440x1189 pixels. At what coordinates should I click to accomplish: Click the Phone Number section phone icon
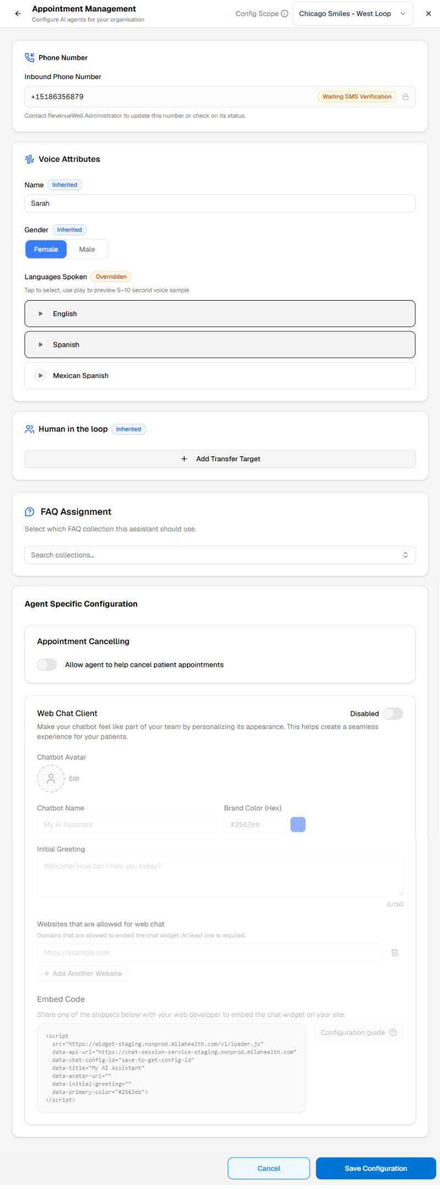30,58
